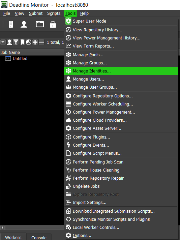The width and height of the screenshot is (180, 240).
Task: Switch to the Workers tab
Action: point(13,237)
